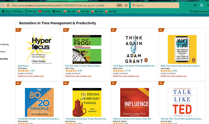
Task: Open The Design of Everyday Things title link
Action: tap(86, 119)
